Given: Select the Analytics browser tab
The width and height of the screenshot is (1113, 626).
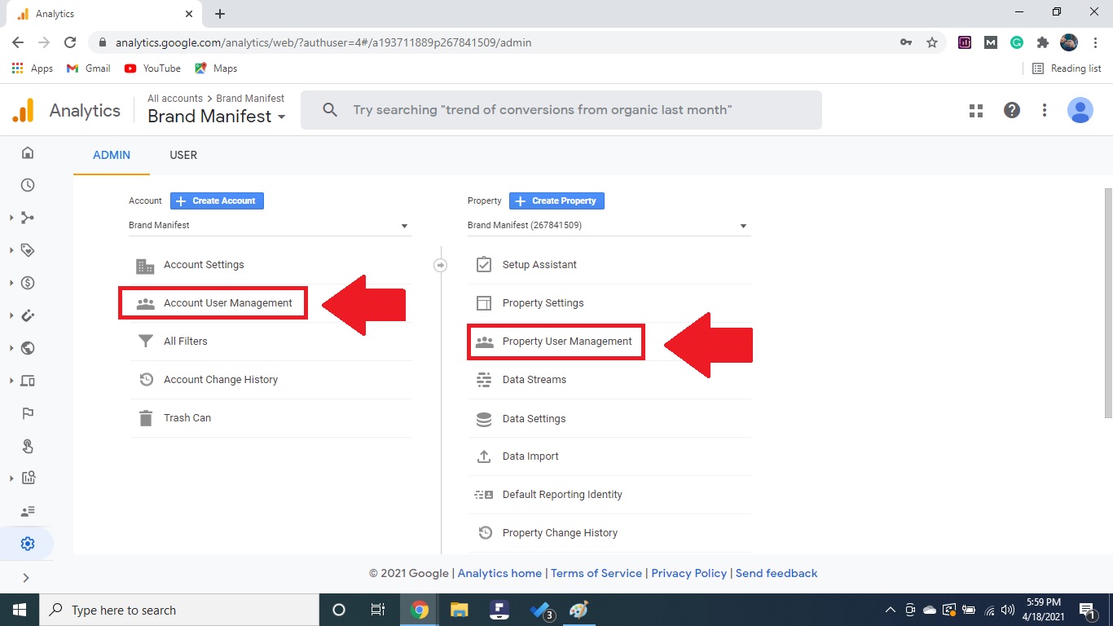Looking at the screenshot, I should 103,14.
